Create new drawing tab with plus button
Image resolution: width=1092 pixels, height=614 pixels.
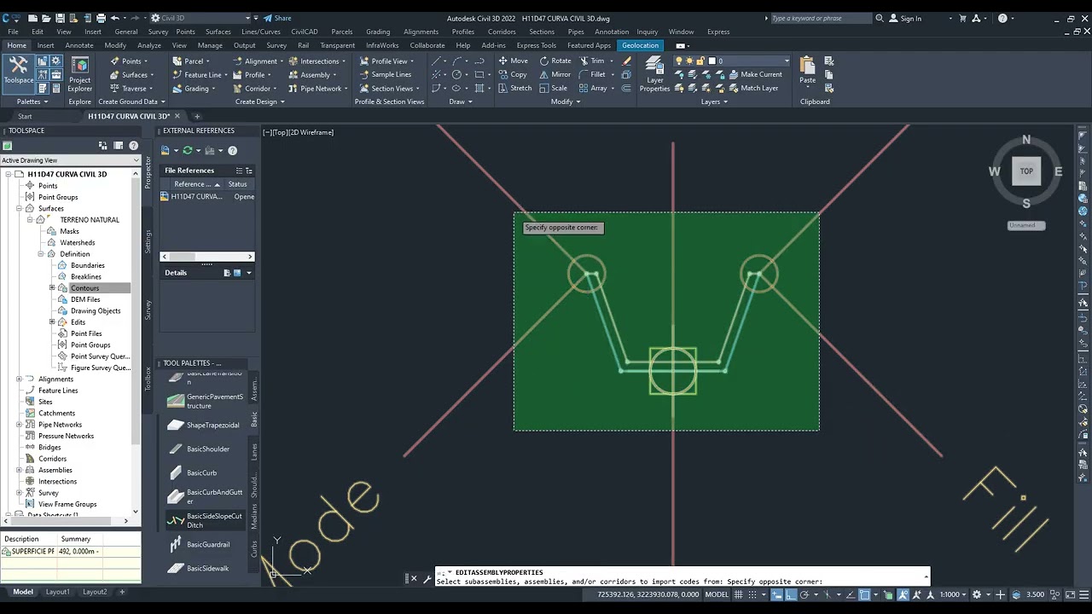tap(197, 116)
